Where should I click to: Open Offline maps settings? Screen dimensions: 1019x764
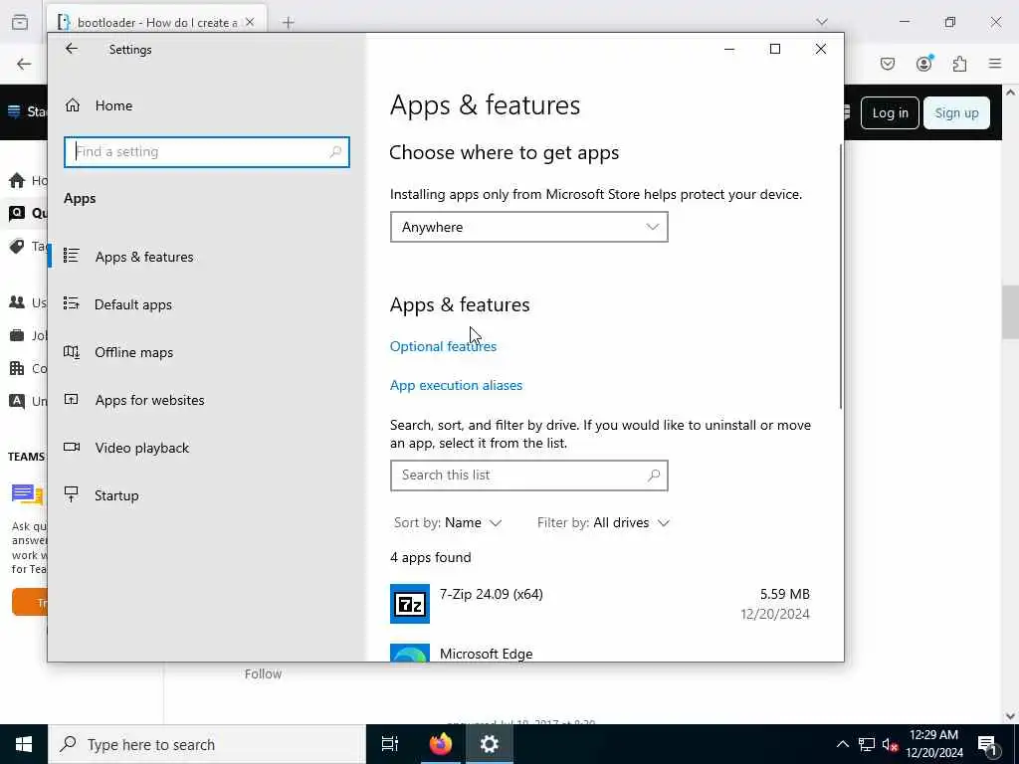[x=134, y=352]
